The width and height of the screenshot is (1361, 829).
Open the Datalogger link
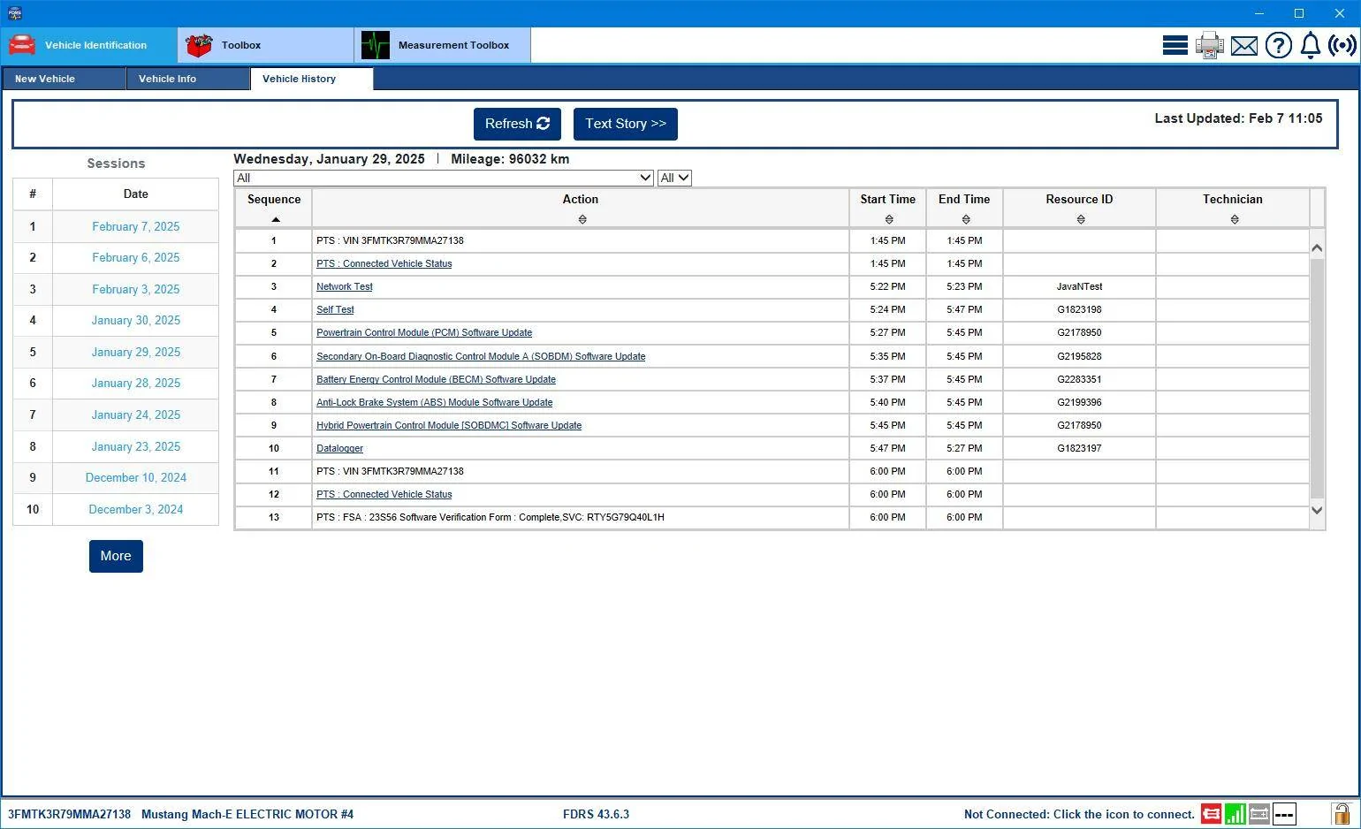point(339,448)
